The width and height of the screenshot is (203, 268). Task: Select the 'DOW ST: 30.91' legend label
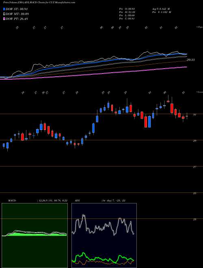click(x=17, y=9)
